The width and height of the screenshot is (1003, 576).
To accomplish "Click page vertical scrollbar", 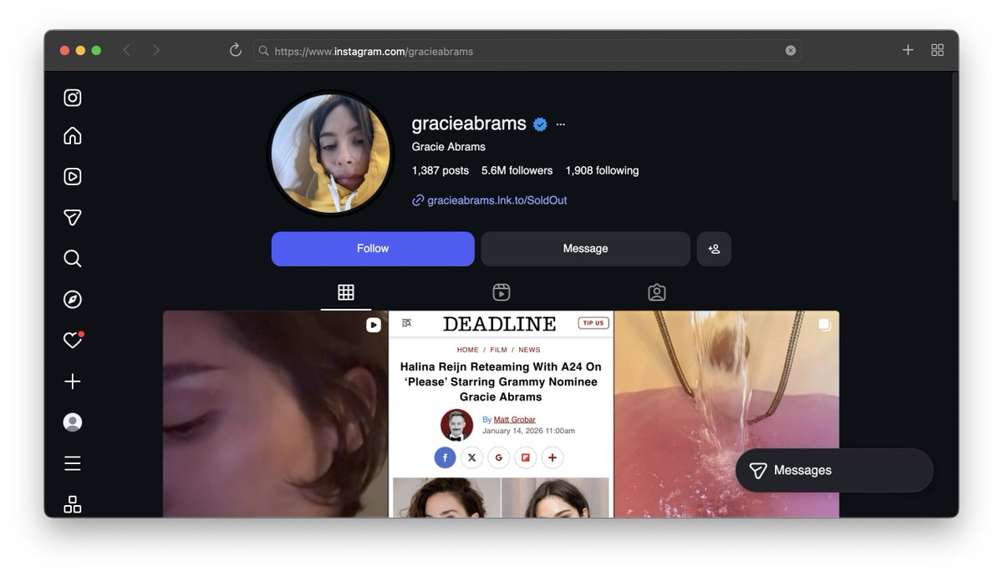I will pos(955,138).
